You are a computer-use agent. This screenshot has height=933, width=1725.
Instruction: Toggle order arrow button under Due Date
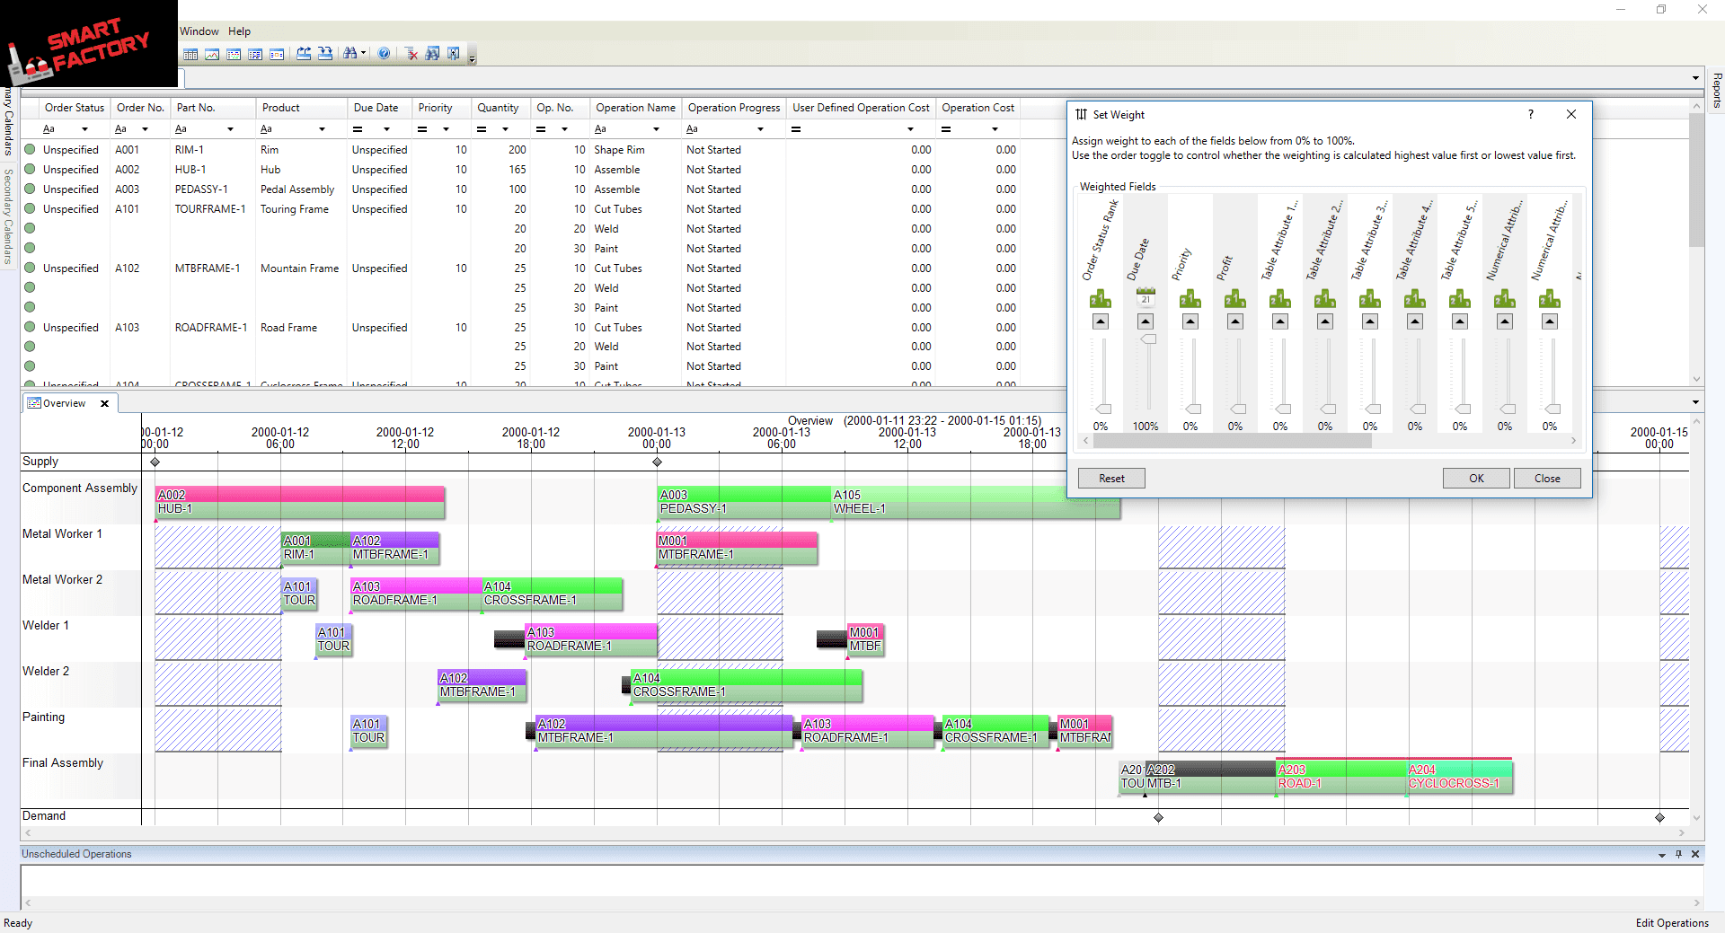(x=1146, y=321)
